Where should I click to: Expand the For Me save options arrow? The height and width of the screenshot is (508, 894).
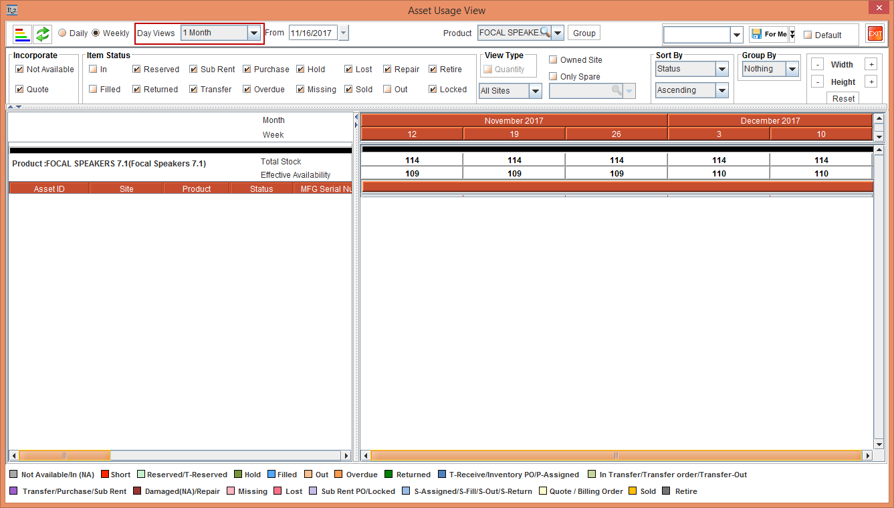tap(792, 34)
